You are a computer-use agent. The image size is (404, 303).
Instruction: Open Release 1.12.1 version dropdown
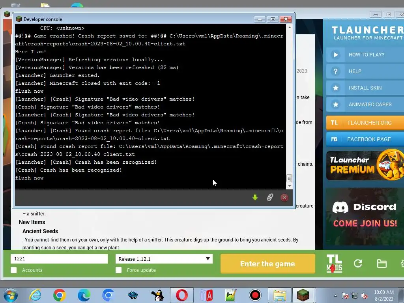[x=164, y=259]
